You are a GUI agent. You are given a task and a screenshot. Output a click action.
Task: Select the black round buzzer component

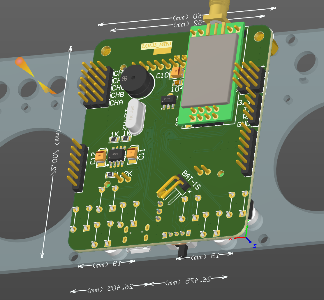(138, 81)
